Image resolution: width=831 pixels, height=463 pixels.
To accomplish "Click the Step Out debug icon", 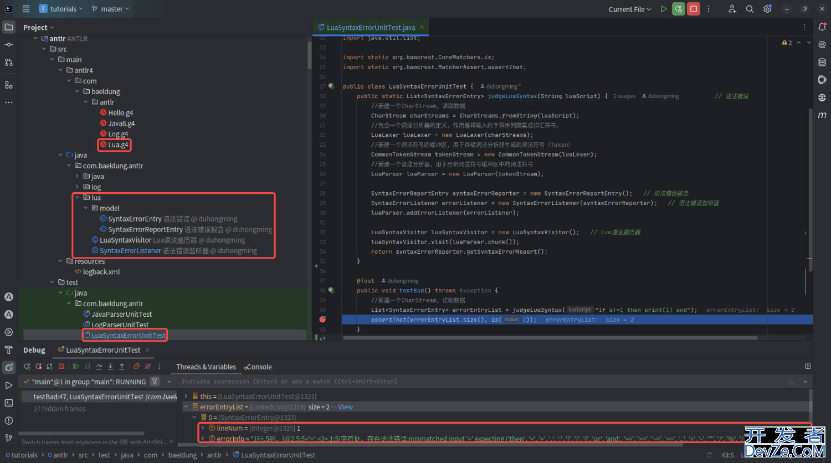I will point(121,367).
